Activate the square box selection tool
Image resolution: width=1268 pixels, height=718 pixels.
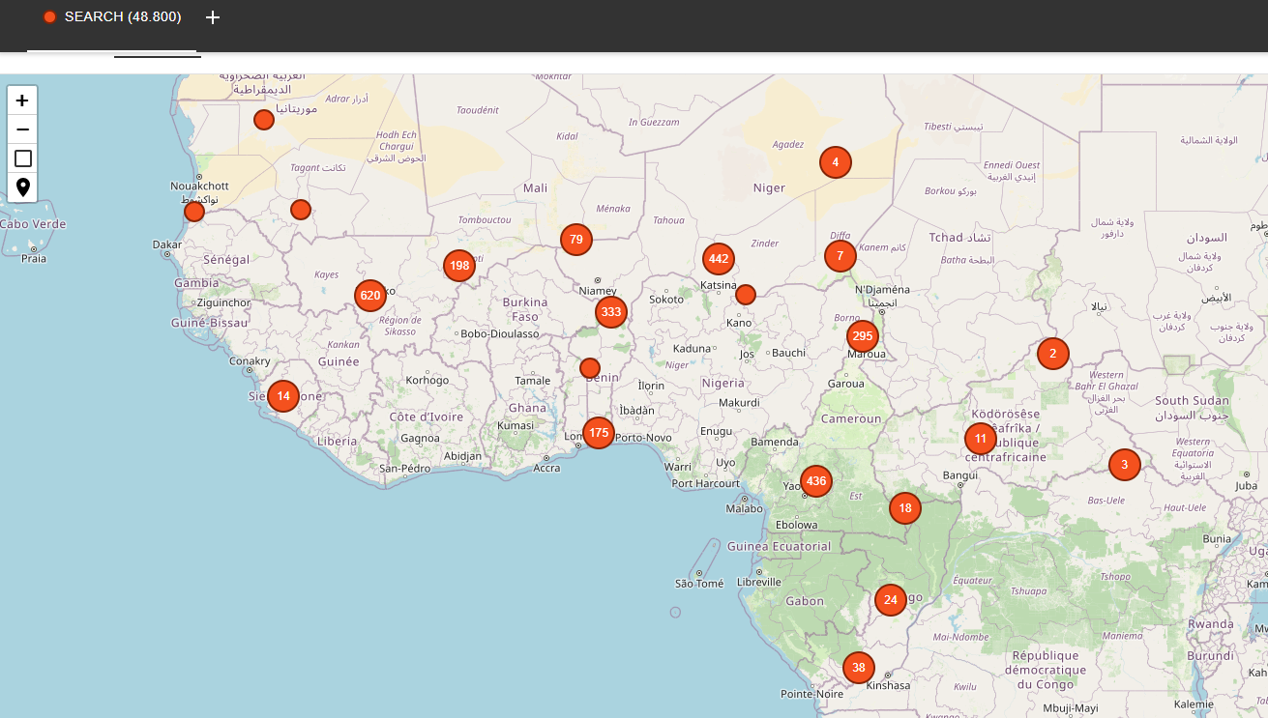pyautogui.click(x=22, y=158)
